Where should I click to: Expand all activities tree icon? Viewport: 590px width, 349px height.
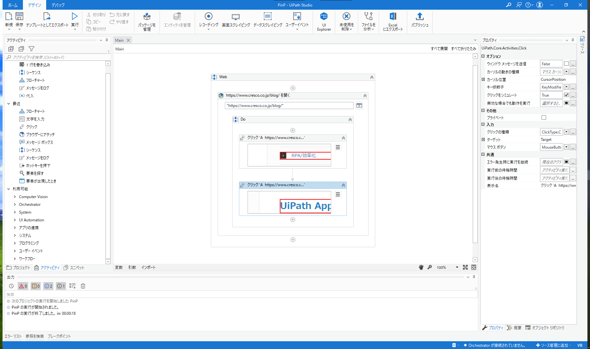tap(11, 49)
